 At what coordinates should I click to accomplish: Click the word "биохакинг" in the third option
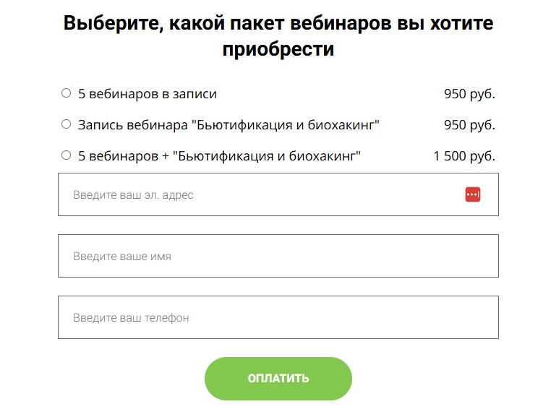tap(323, 156)
